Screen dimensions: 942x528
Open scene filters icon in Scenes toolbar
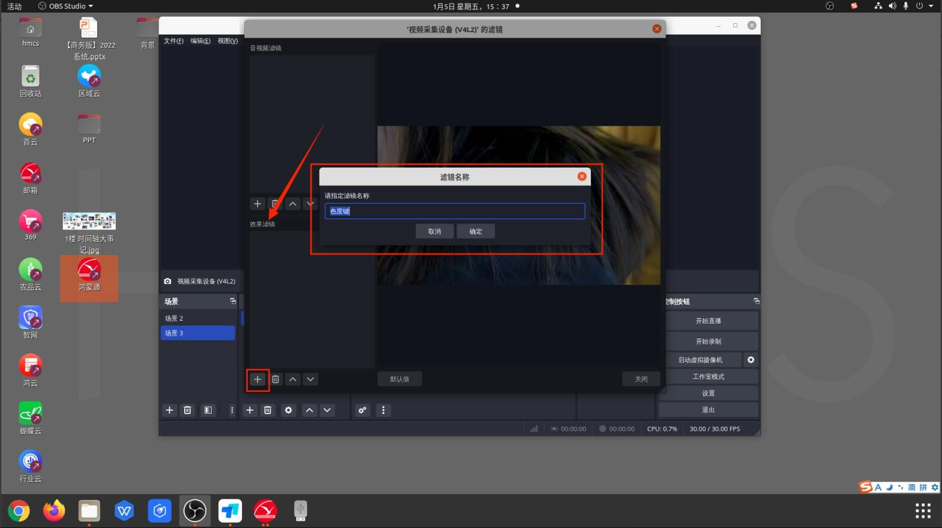[x=208, y=411]
